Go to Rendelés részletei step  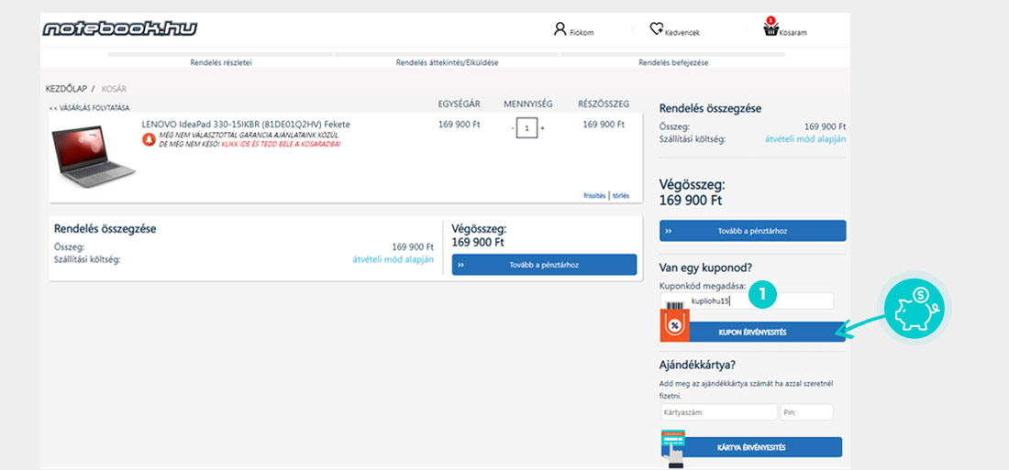point(221,62)
